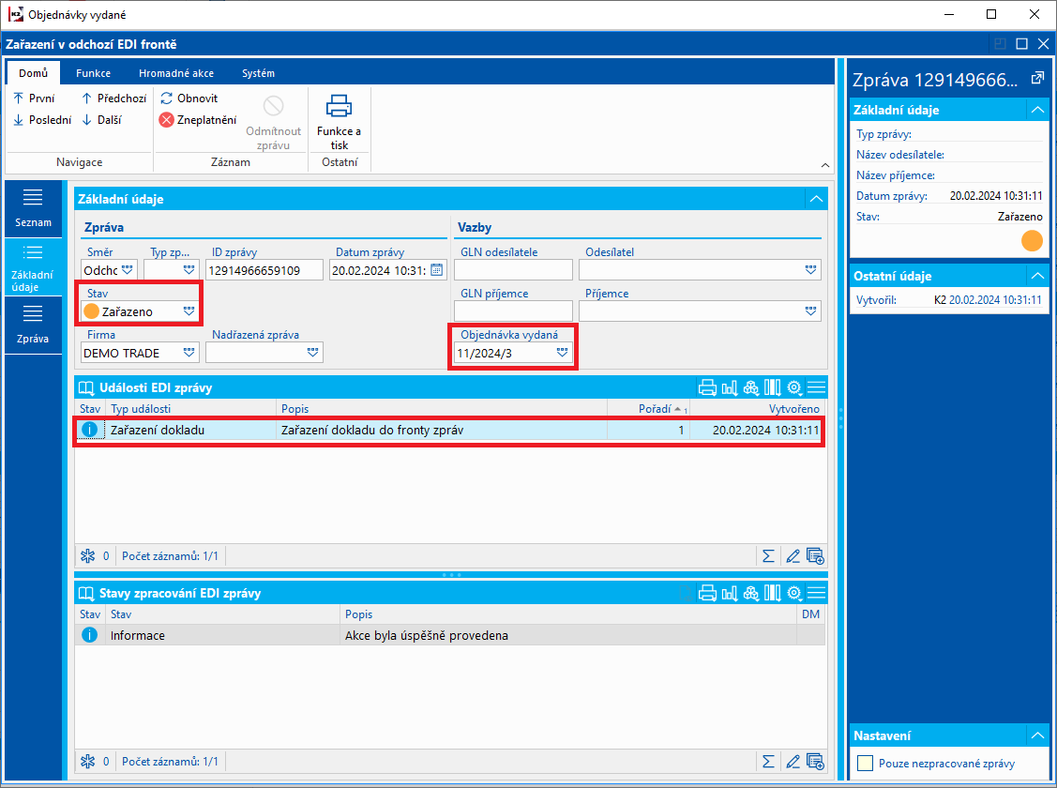Switch to the Systém ribbon tab
This screenshot has height=788, width=1057.
point(258,73)
